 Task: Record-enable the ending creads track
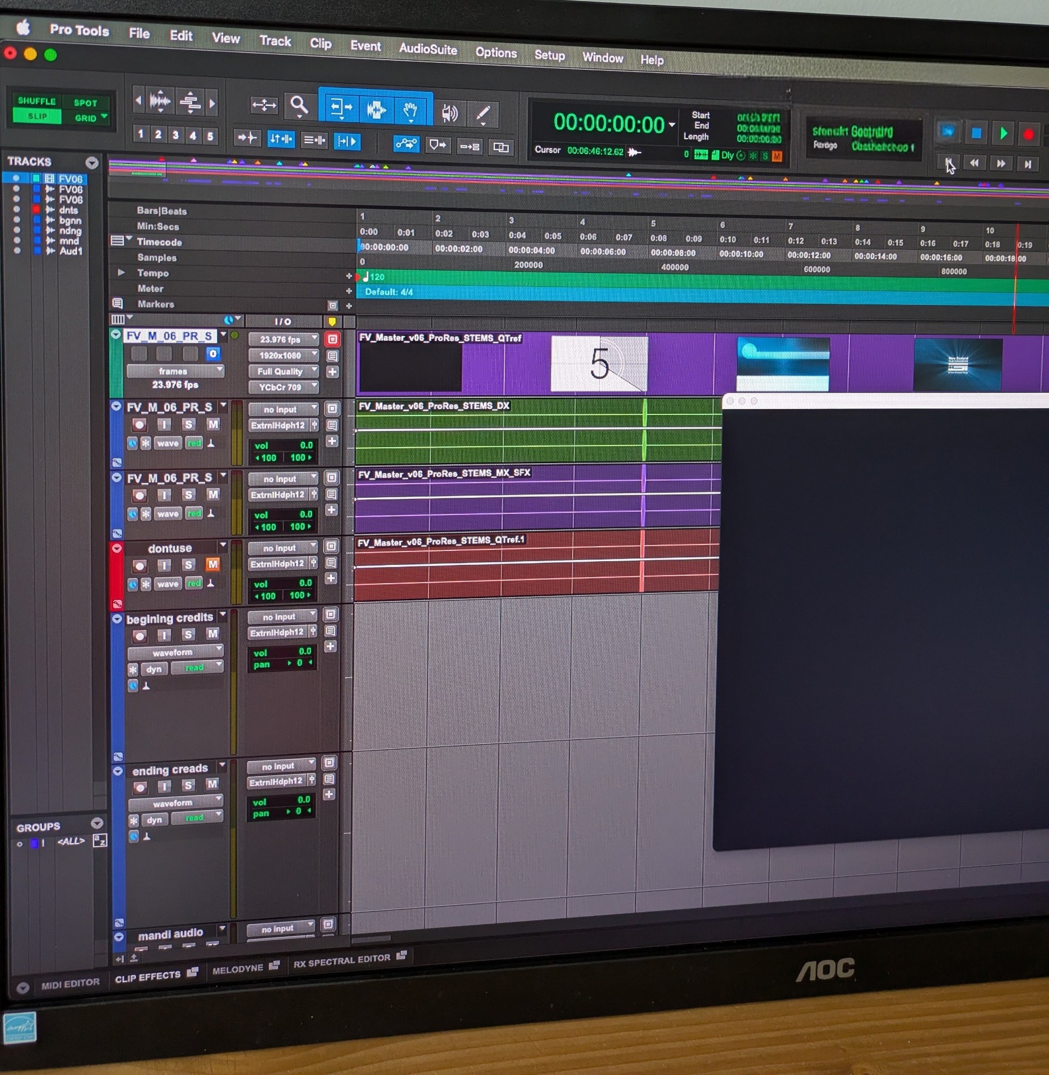tap(140, 787)
